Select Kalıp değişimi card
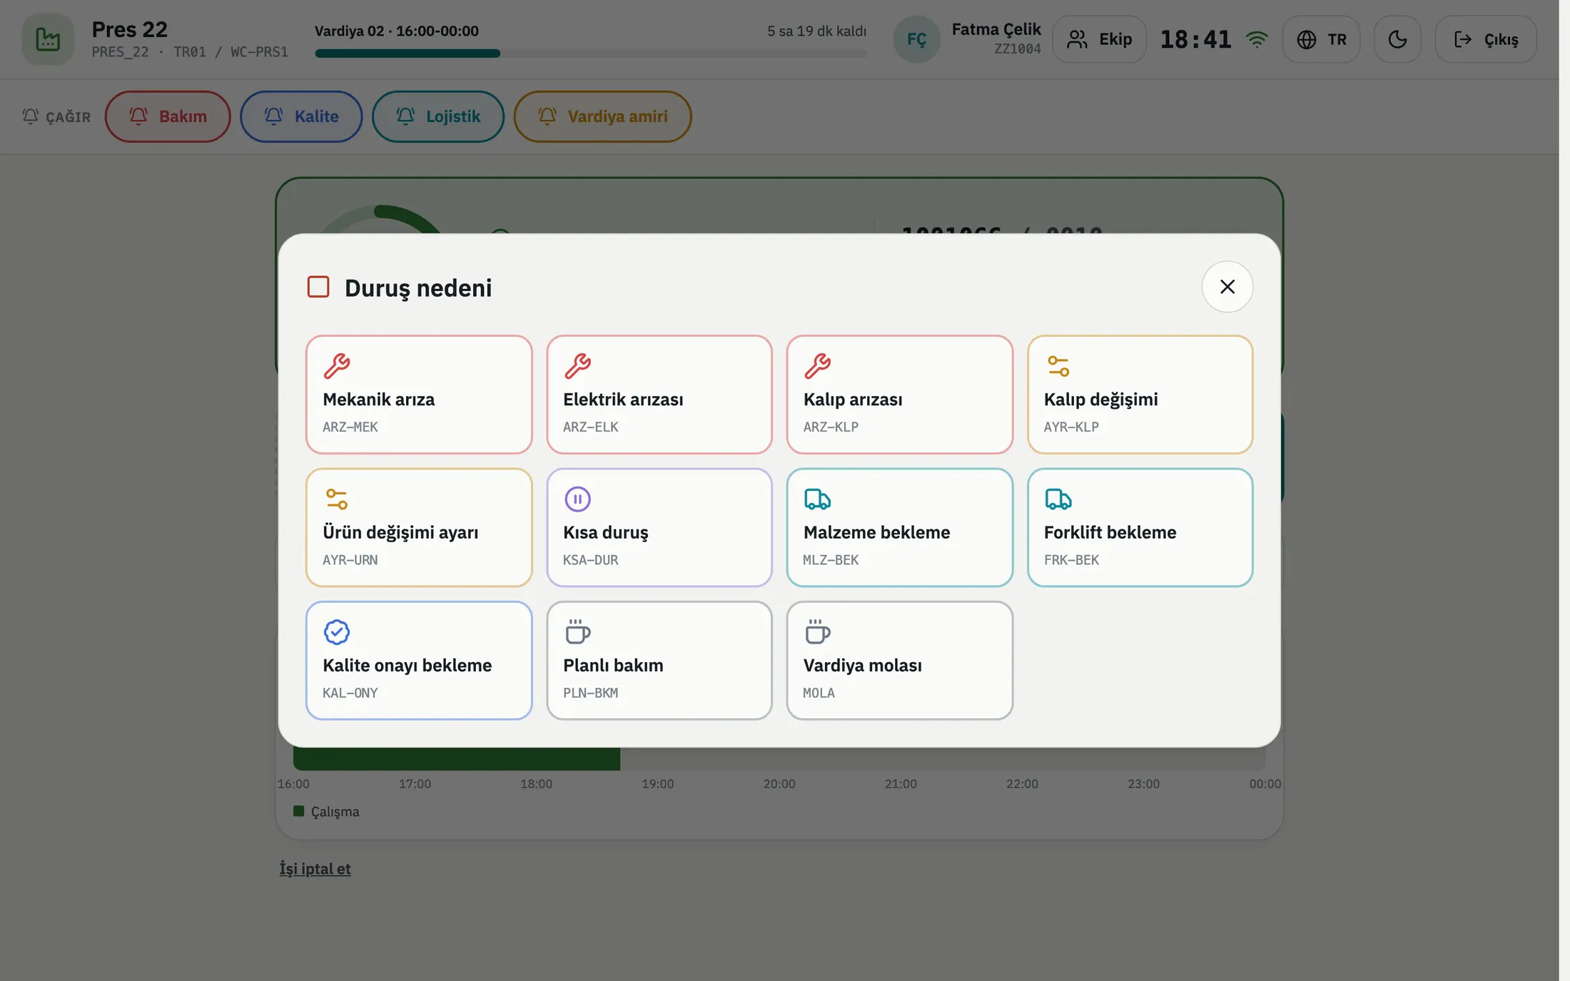Screen dimensions: 1570x981 pyautogui.click(x=1140, y=395)
